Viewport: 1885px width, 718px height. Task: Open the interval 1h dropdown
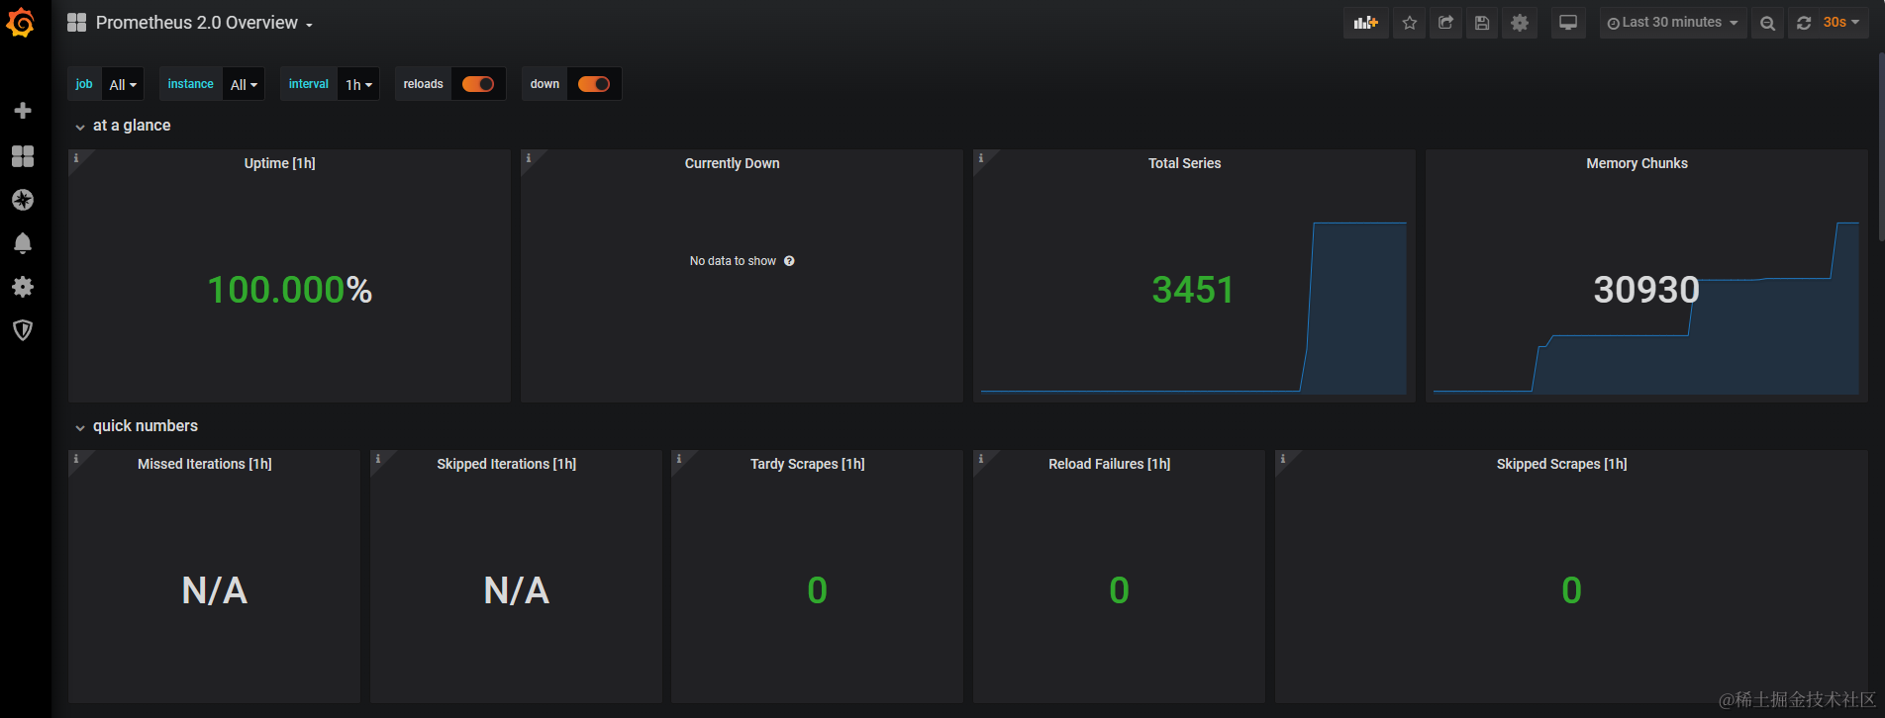tap(358, 84)
